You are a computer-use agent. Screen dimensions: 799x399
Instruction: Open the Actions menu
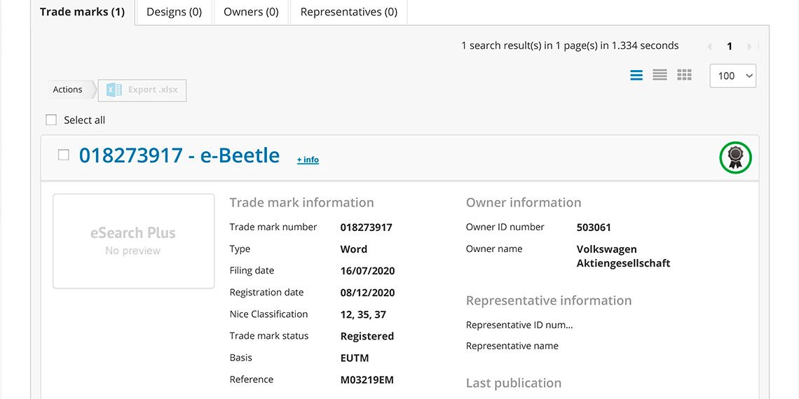click(x=68, y=90)
